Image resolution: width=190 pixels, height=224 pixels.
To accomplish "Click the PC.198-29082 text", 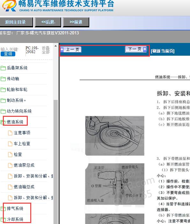I will (x=32, y=50).
